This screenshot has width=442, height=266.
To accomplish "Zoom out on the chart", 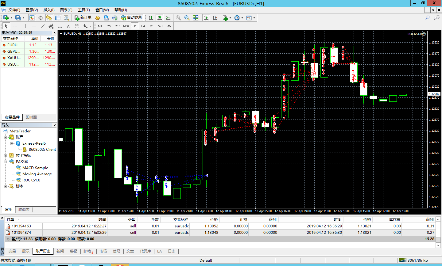I will [187, 18].
